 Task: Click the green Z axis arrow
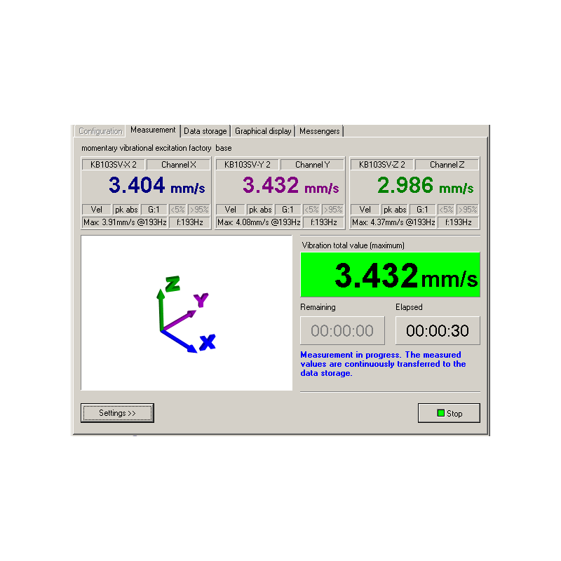pos(161,309)
